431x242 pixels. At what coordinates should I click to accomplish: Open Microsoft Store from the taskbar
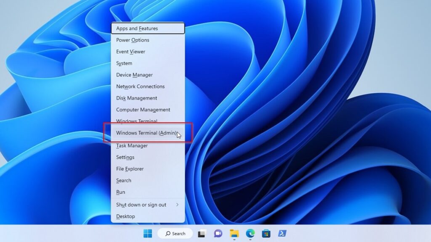(x=266, y=234)
